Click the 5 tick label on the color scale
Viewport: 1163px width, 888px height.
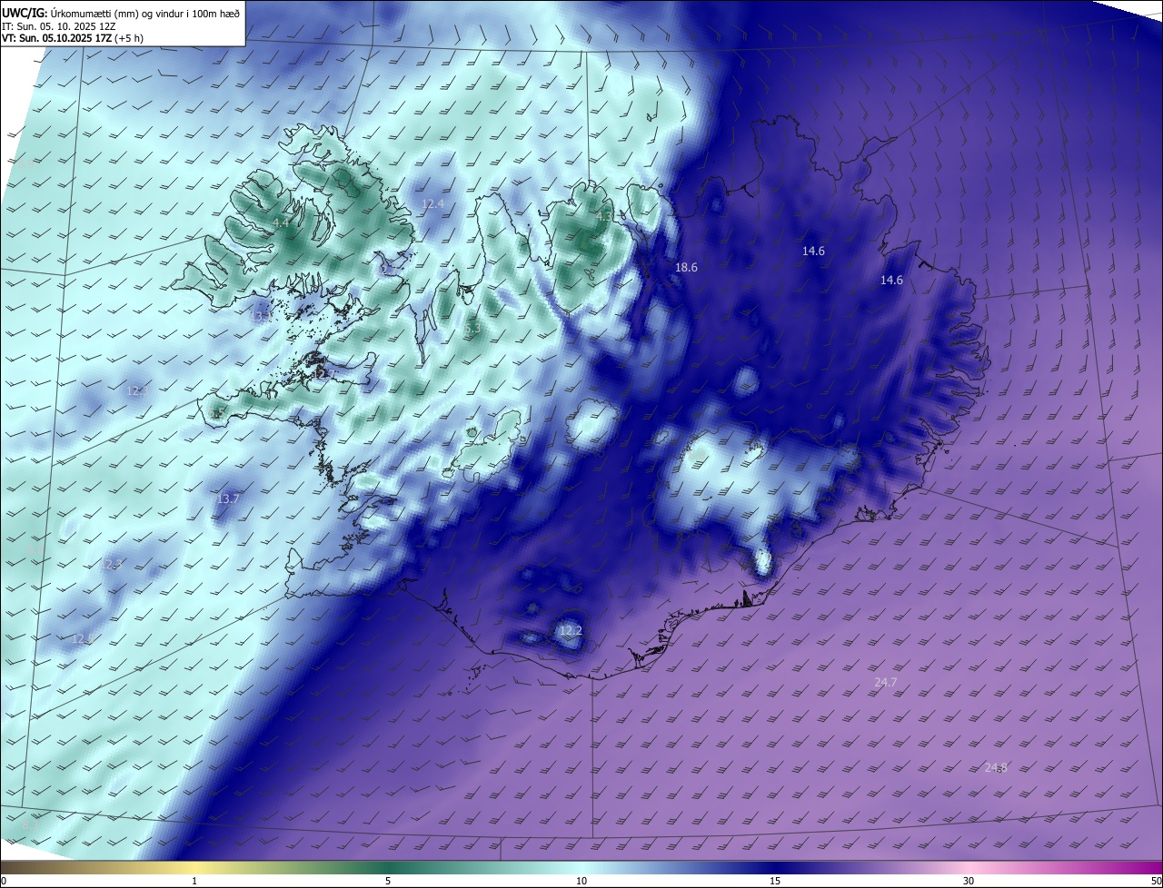[388, 881]
